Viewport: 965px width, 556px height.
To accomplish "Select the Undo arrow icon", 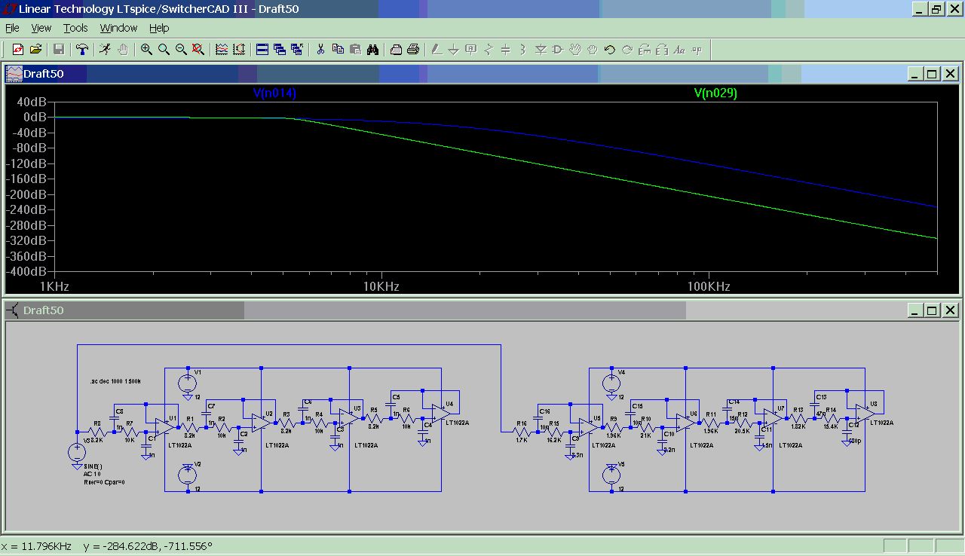I will click(x=609, y=50).
